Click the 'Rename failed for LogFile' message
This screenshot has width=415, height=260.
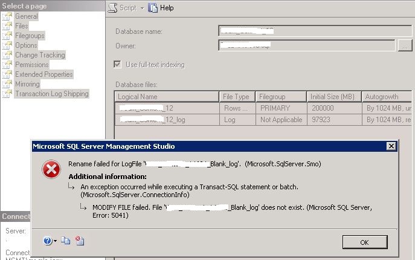point(195,164)
